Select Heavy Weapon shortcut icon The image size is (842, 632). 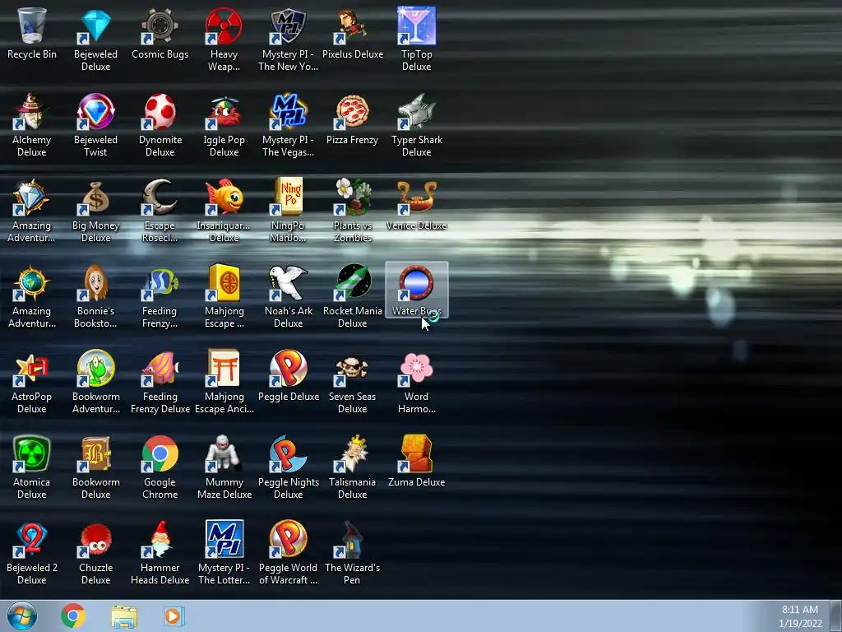[224, 26]
